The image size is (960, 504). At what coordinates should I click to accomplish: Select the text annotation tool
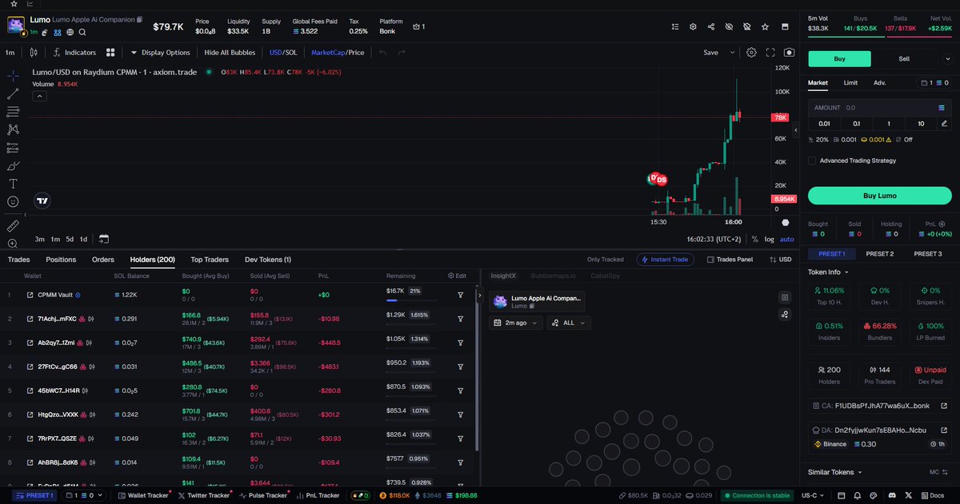[13, 184]
